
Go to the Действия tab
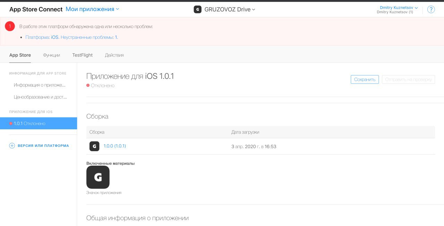(x=114, y=55)
